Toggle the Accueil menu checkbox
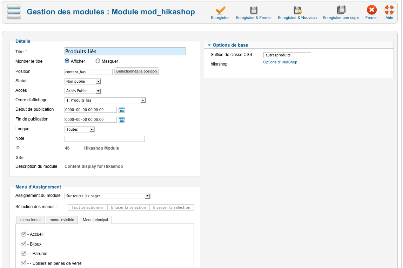403x268 pixels. 23,234
